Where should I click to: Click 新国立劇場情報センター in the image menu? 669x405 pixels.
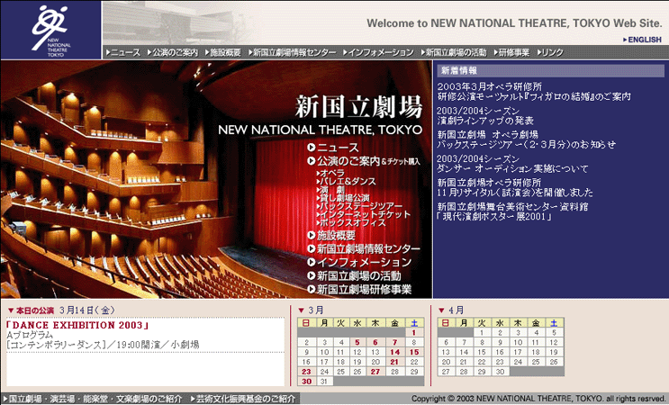click(364, 249)
